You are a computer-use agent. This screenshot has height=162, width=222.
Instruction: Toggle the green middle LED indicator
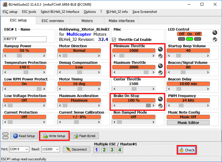[x=189, y=39]
